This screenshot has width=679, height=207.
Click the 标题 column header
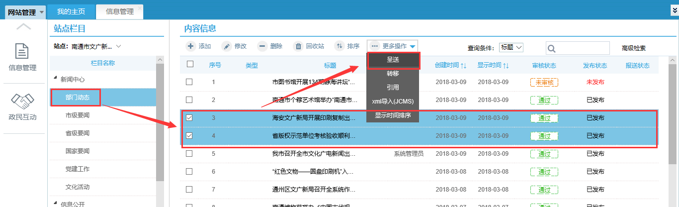[x=330, y=66]
